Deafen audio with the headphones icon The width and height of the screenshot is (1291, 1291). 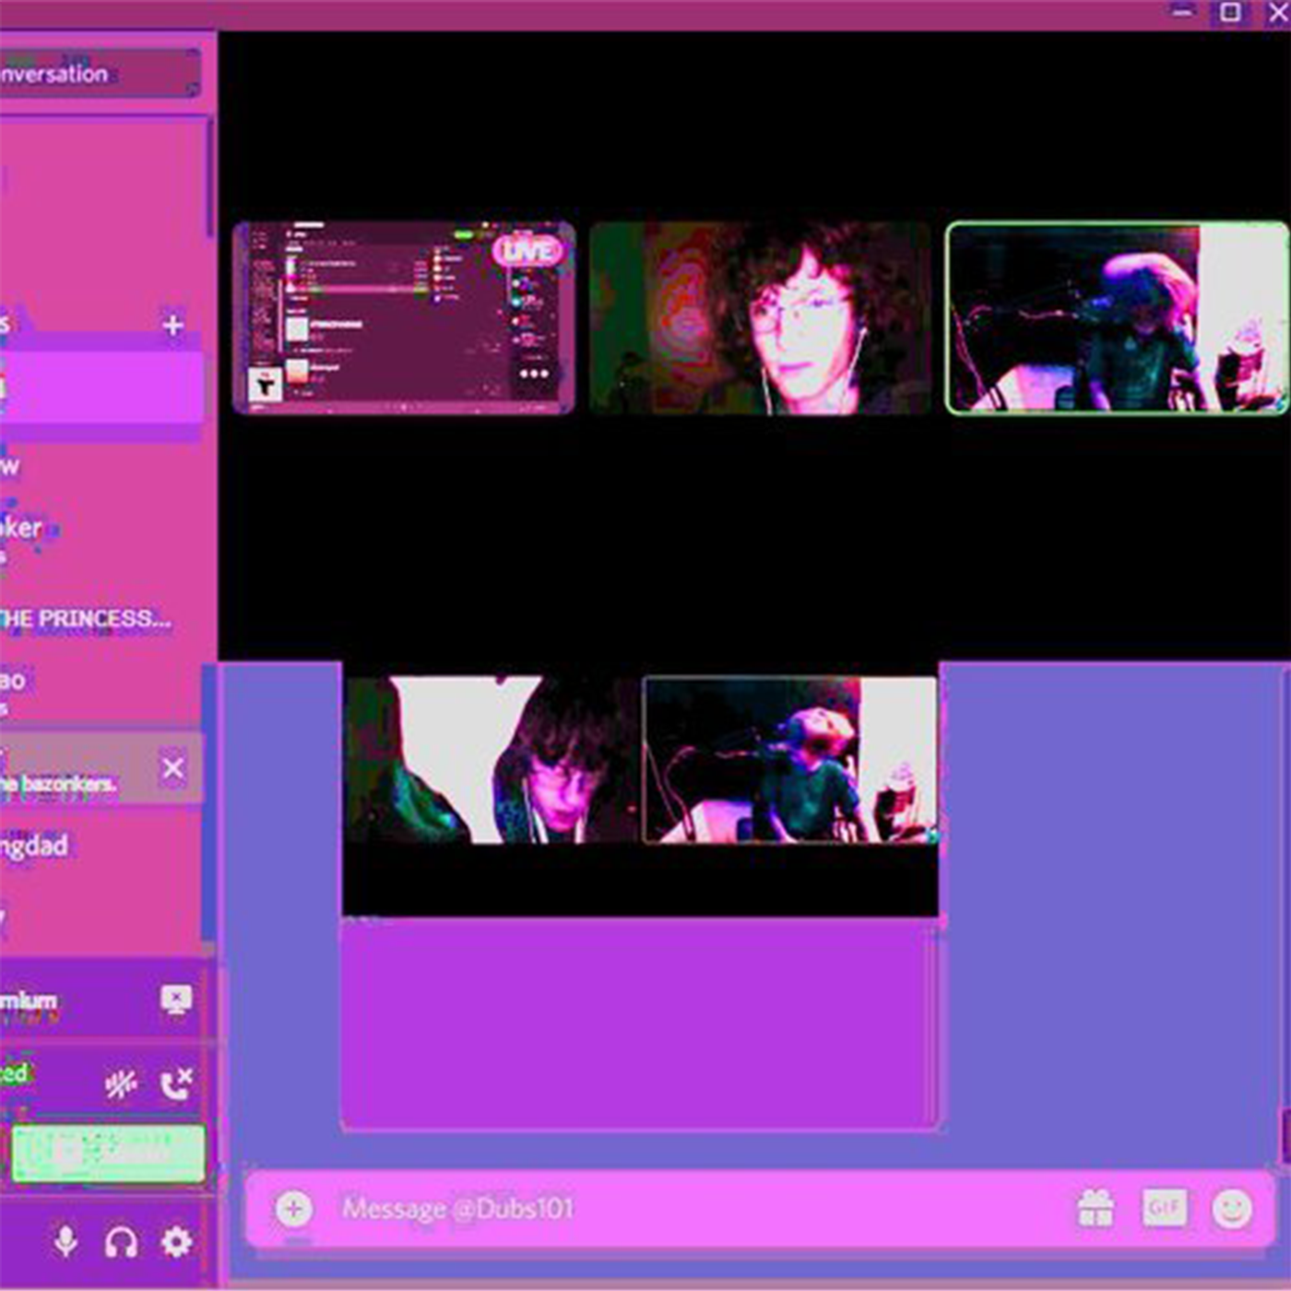point(121,1241)
